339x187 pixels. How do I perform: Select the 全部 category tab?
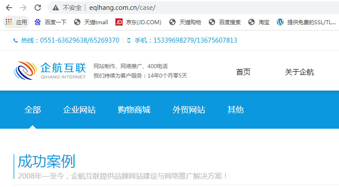coord(32,110)
